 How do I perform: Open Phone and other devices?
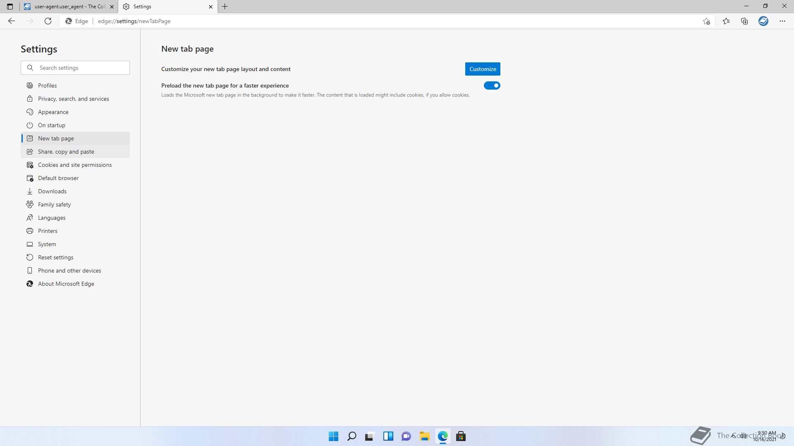click(75, 270)
